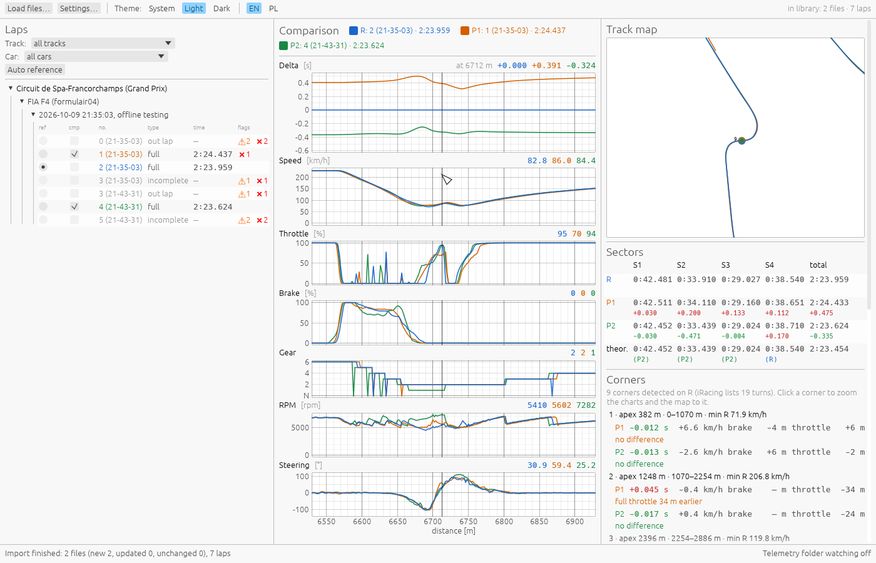Click orange P1 lap color swatch
The image size is (876, 563).
pyautogui.click(x=465, y=30)
